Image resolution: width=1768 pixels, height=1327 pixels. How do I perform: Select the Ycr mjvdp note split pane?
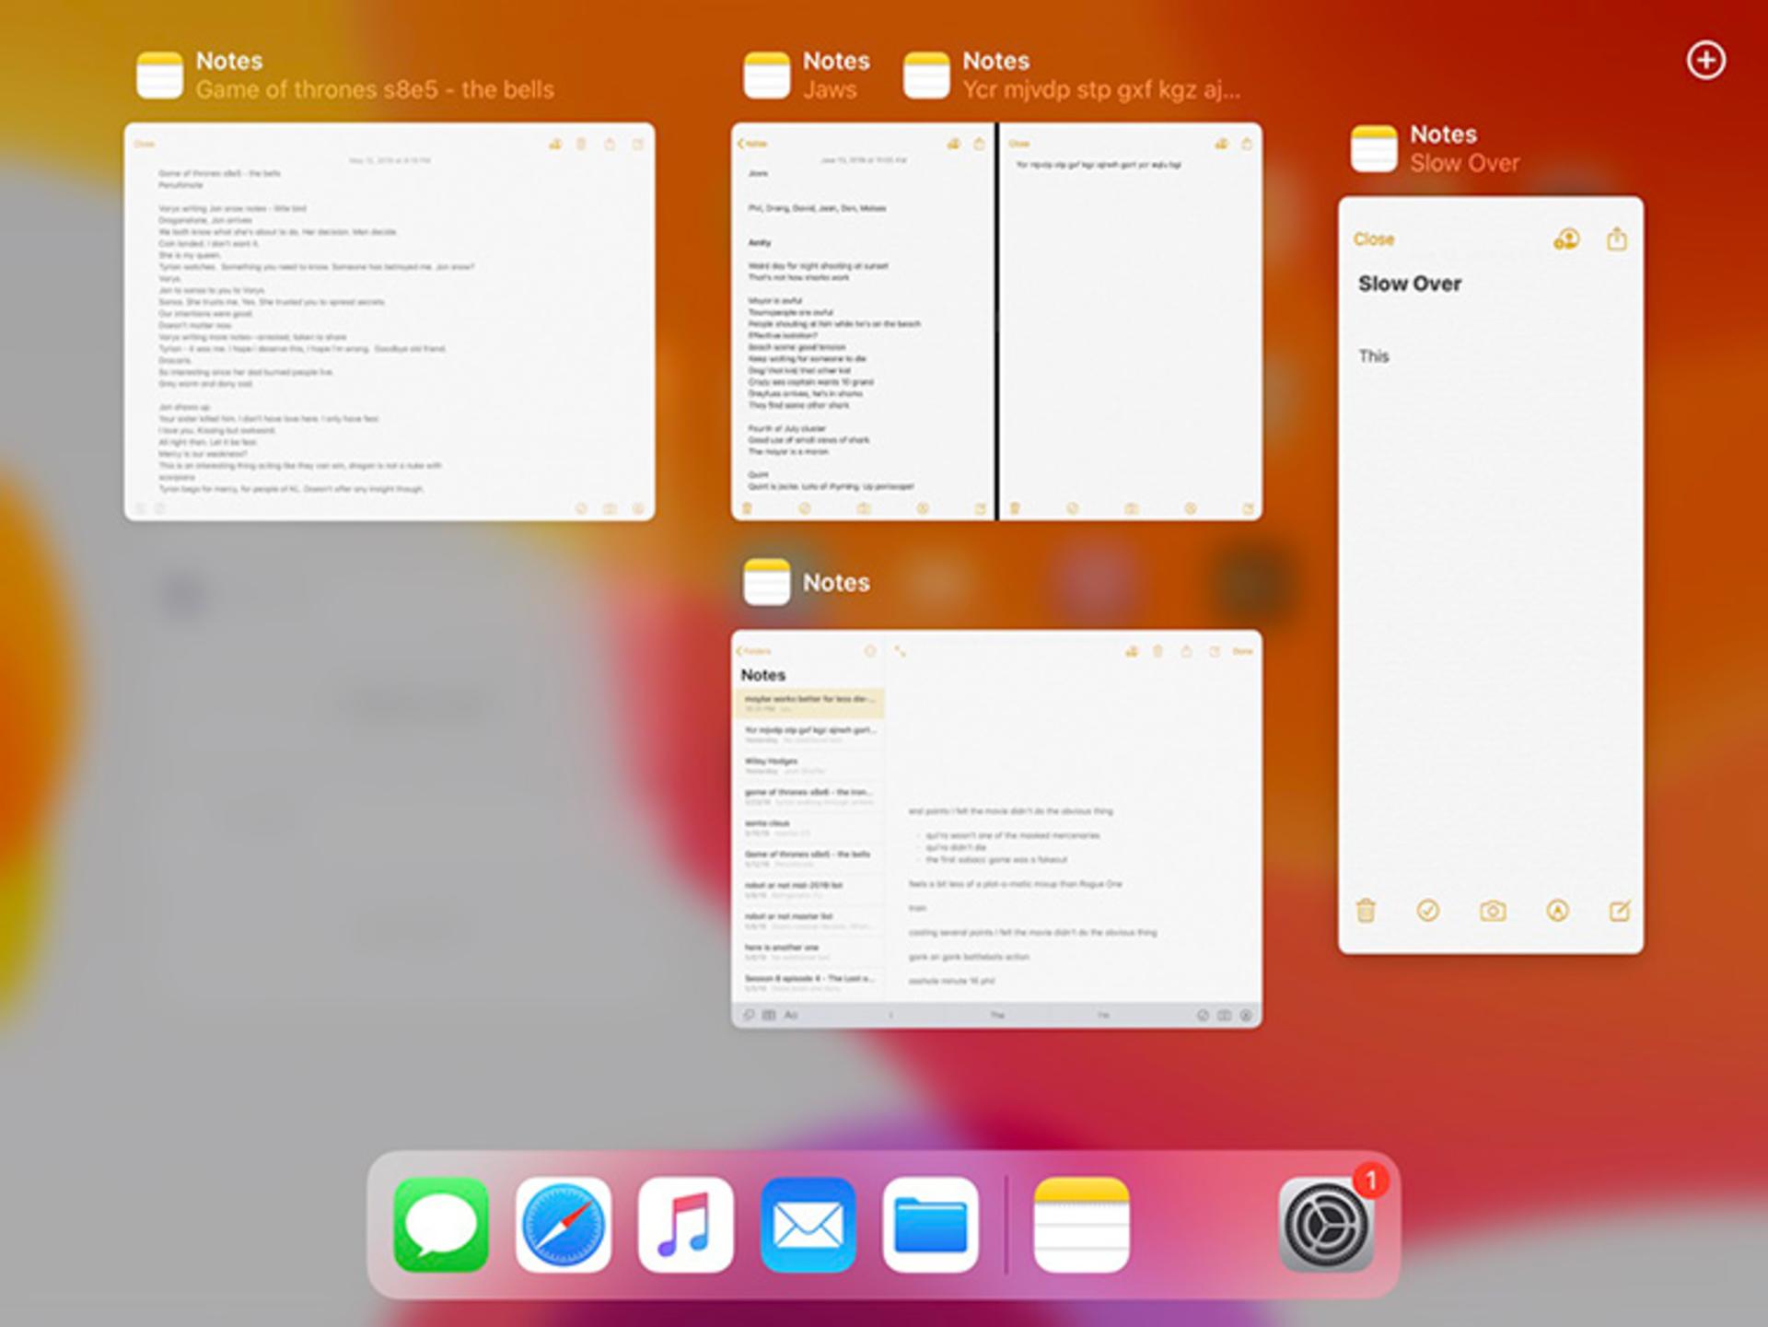point(1131,321)
